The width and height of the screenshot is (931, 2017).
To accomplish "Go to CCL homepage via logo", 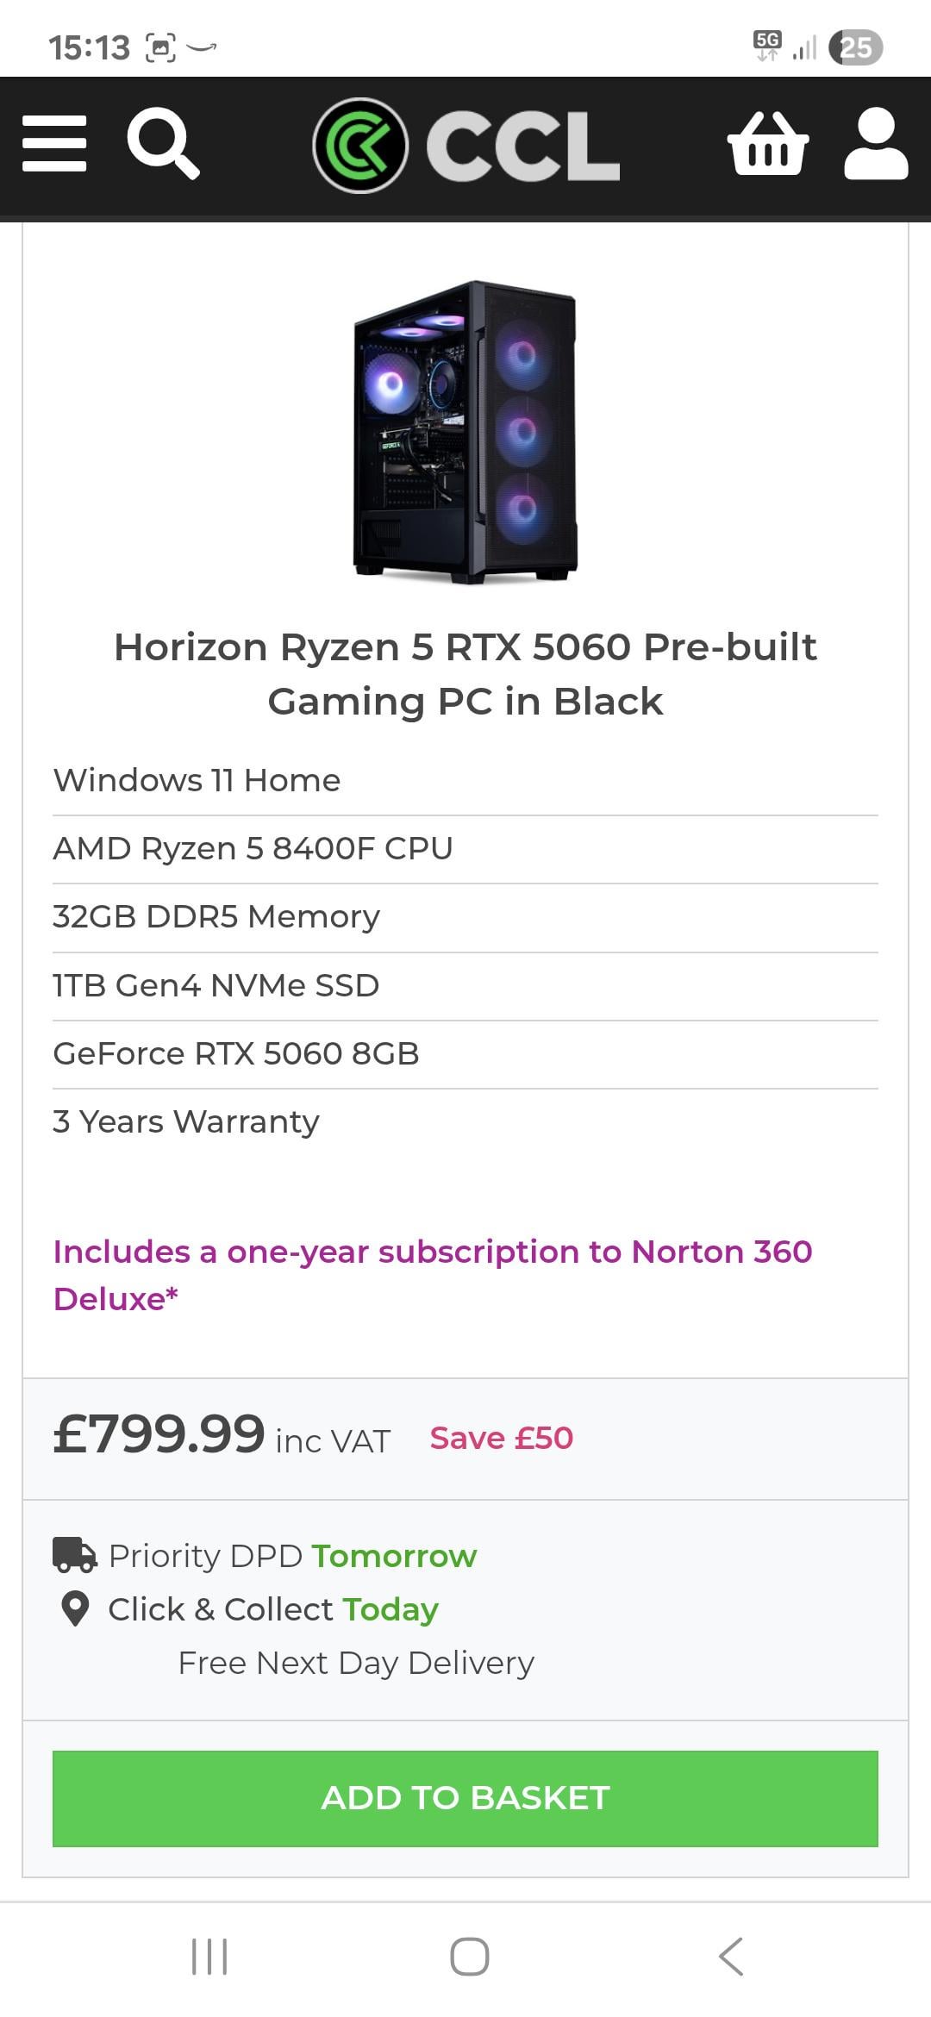I will [x=466, y=146].
